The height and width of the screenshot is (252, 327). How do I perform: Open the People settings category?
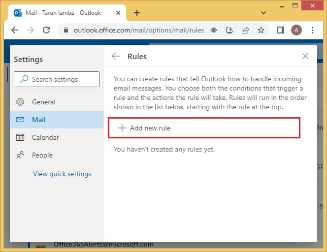[57, 155]
